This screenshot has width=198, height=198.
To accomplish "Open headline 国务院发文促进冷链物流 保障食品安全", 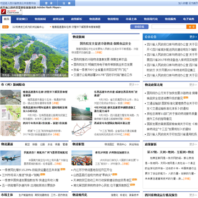I will pyautogui.click(x=106, y=43).
